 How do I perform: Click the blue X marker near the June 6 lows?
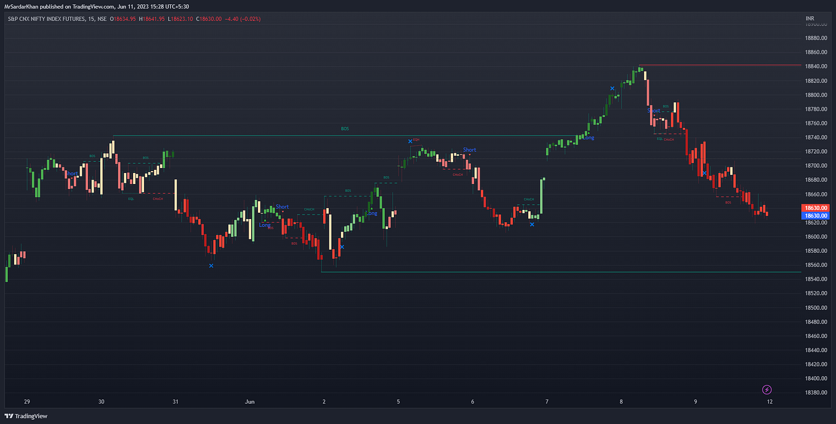531,225
